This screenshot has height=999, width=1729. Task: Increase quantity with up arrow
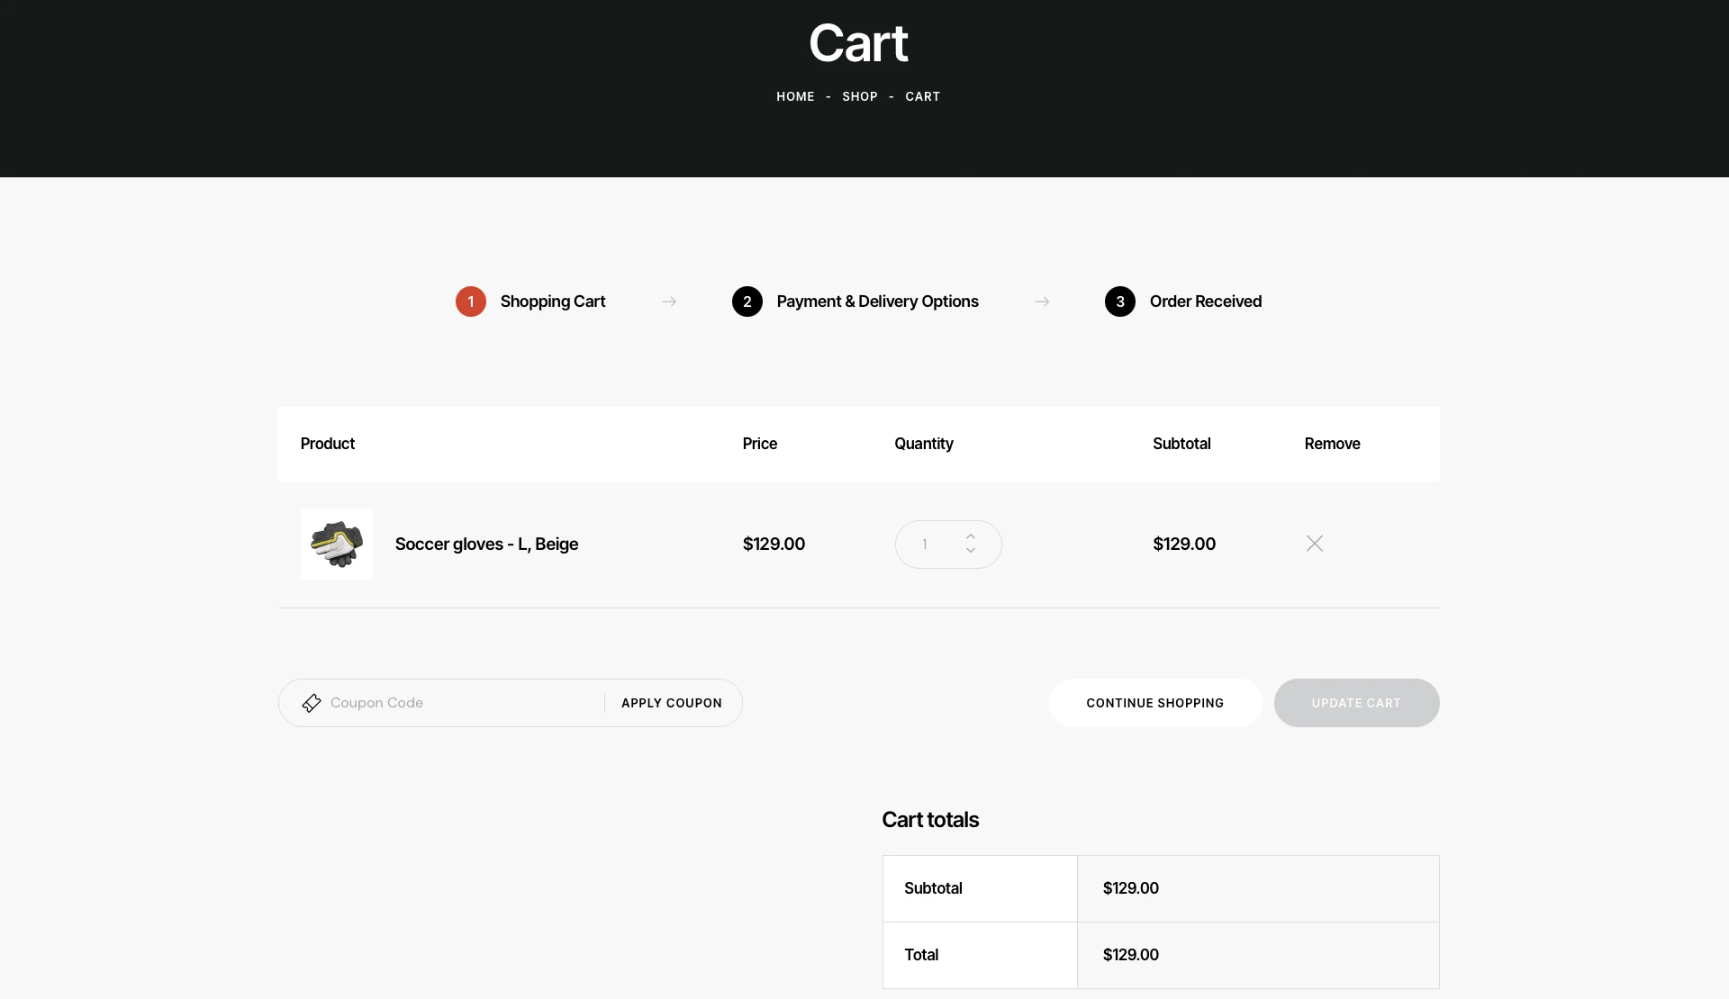pos(971,536)
